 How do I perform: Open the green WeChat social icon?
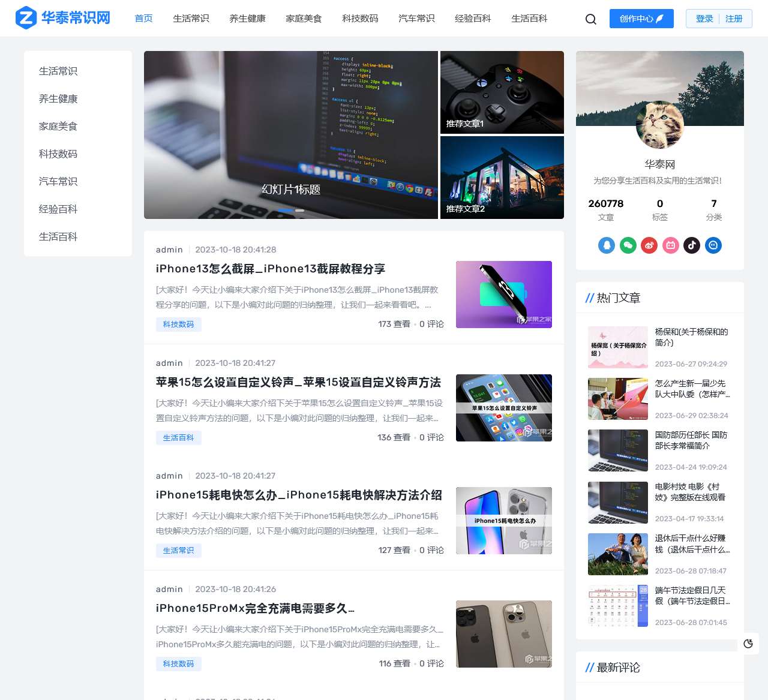628,245
